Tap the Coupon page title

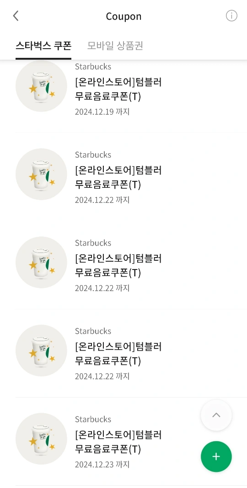coord(123,16)
